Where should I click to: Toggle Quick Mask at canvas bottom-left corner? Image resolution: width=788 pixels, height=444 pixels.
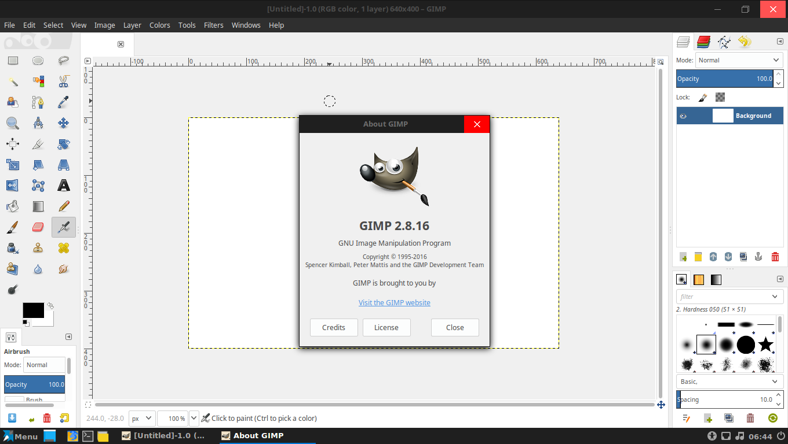point(88,405)
